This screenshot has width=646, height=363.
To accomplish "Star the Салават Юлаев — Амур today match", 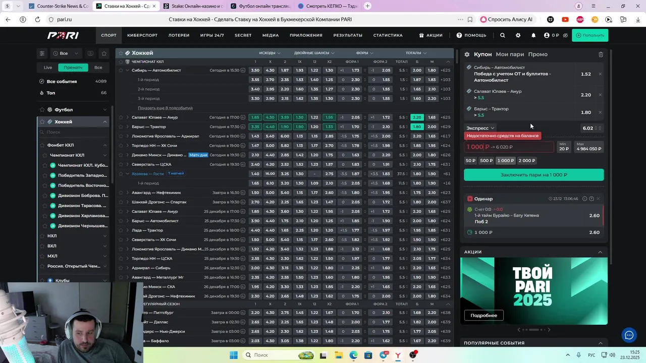I will 121,117.
